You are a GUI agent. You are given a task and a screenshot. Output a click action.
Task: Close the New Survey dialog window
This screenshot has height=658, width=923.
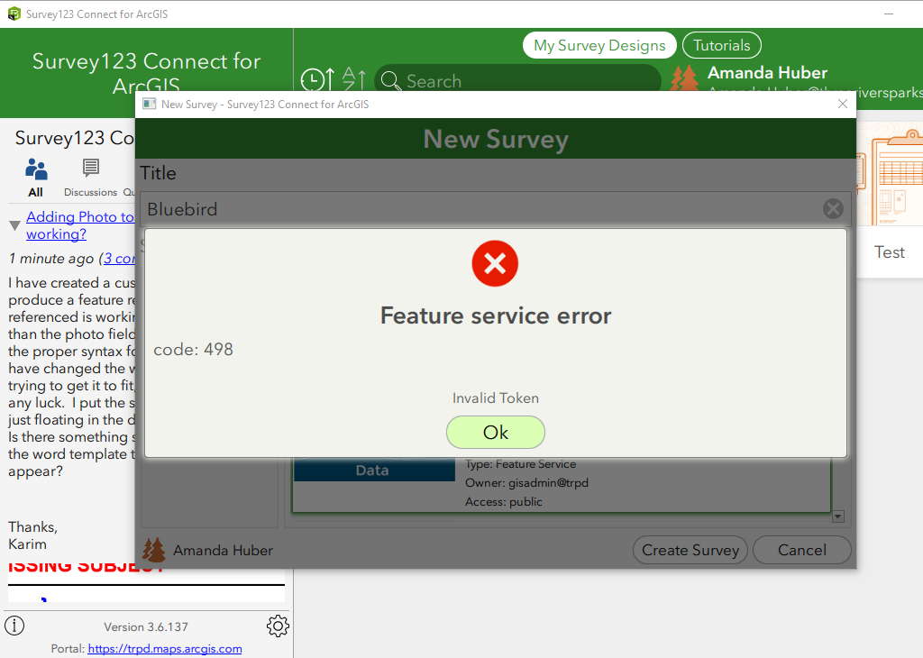[843, 104]
